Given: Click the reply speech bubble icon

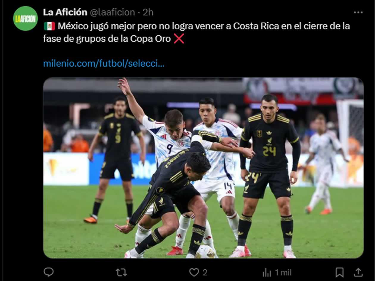Looking at the screenshot, I should 49,272.
